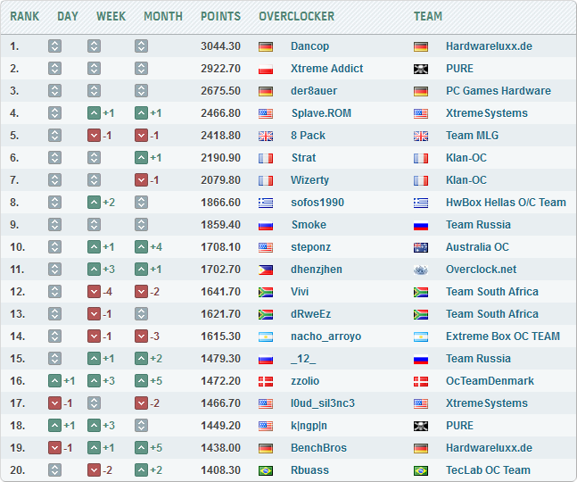Open the Team MLG team page
Image resolution: width=577 pixels, height=482 pixels.
pos(472,136)
